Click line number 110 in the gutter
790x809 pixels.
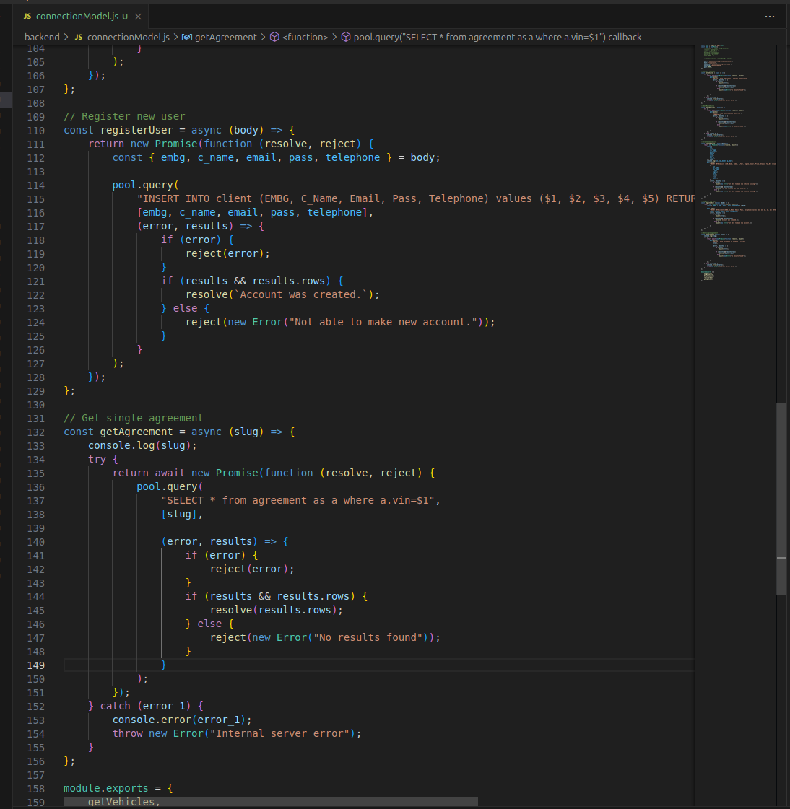click(x=35, y=130)
